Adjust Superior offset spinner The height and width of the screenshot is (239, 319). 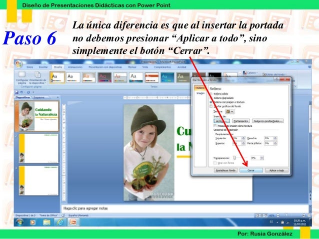(x=243, y=143)
